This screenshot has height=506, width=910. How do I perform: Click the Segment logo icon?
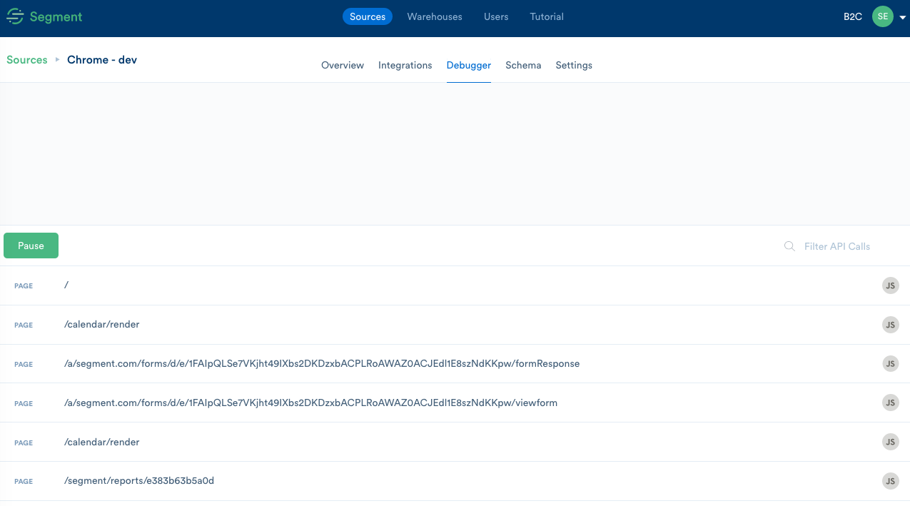pos(15,16)
